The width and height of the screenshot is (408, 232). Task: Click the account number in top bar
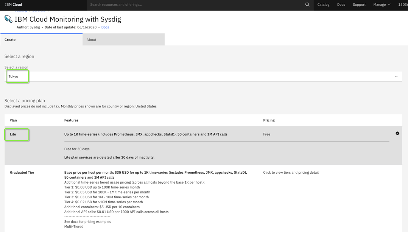click(x=403, y=5)
